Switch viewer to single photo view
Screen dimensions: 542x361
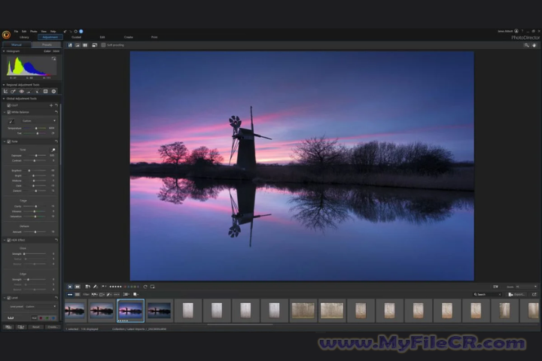[x=70, y=45]
